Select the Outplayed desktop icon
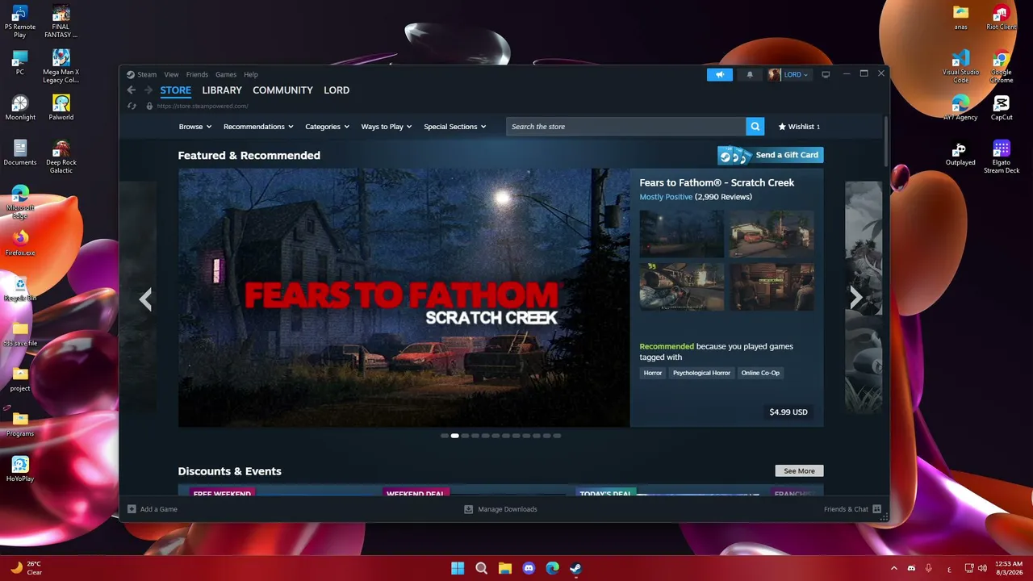1033x581 pixels. [960, 153]
